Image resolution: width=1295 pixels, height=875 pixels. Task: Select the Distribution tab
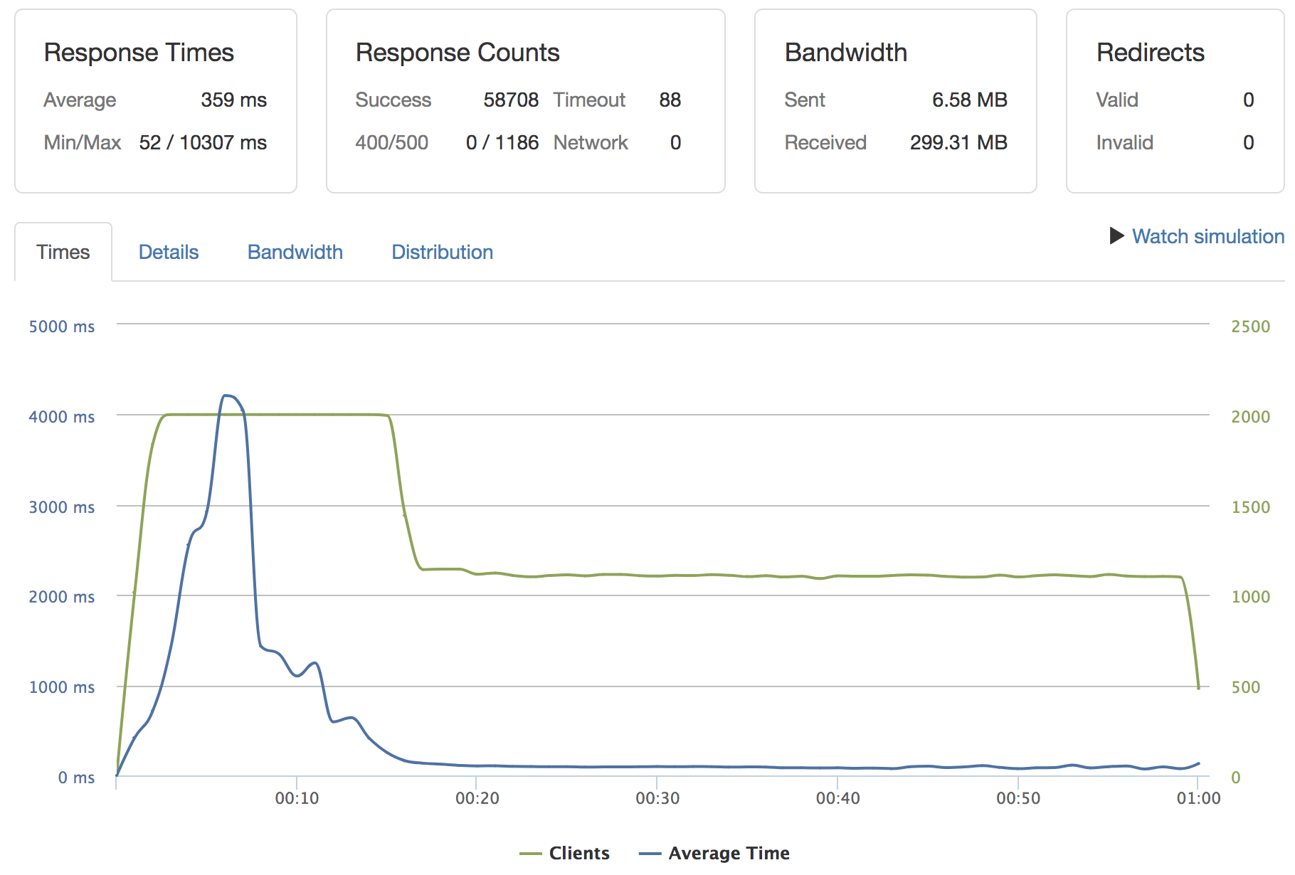pyautogui.click(x=442, y=253)
